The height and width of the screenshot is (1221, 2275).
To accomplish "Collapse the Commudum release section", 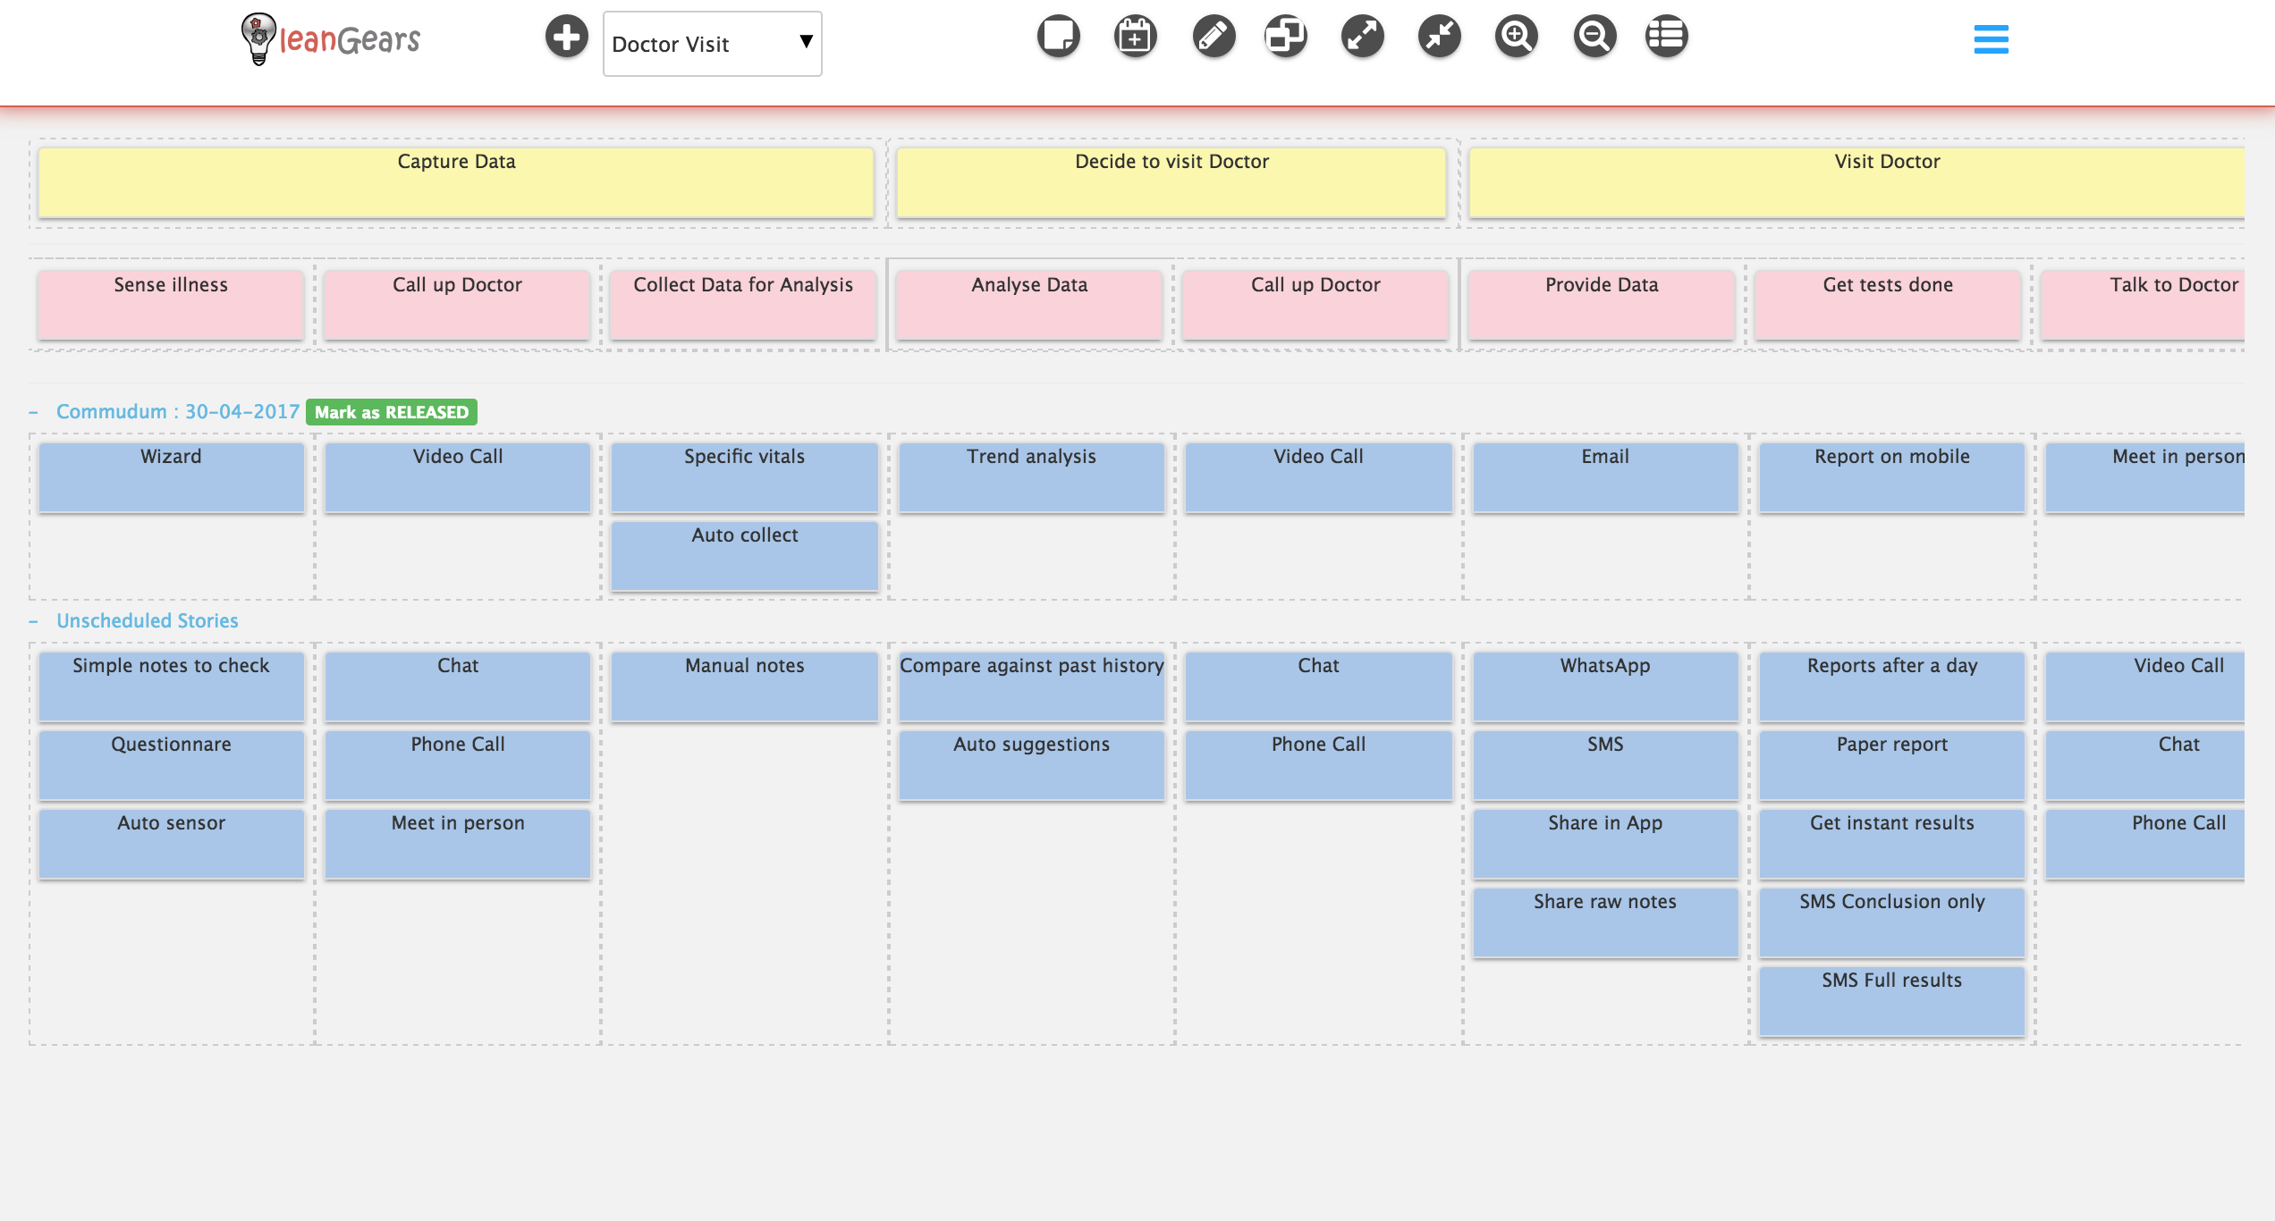I will [34, 412].
